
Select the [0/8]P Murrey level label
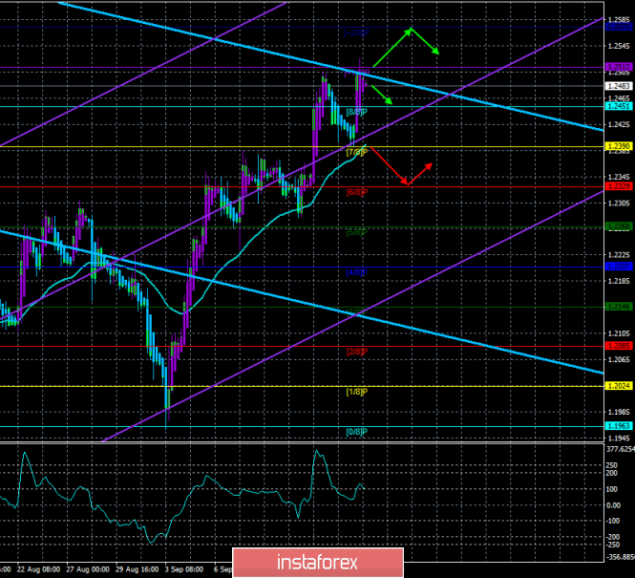[356, 432]
